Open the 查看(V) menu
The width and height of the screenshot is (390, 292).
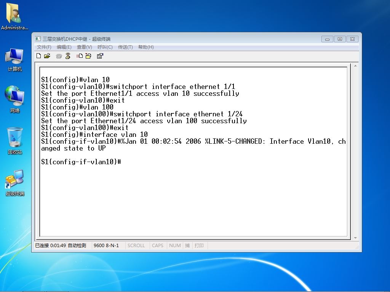point(84,47)
